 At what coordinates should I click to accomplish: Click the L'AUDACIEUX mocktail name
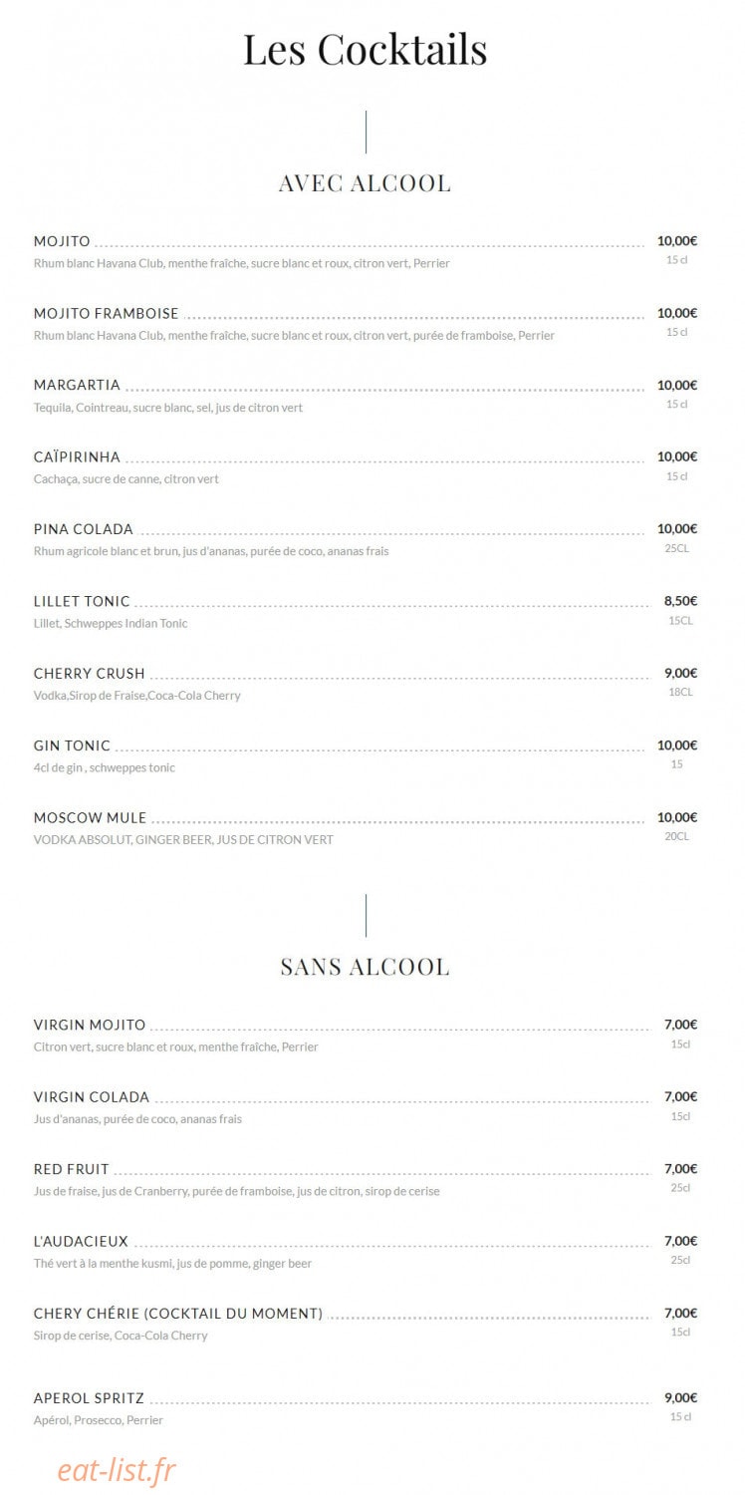tap(81, 1241)
